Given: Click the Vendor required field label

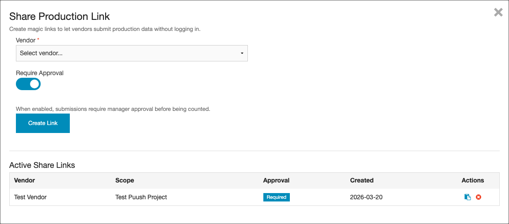Looking at the screenshot, I should (26, 40).
